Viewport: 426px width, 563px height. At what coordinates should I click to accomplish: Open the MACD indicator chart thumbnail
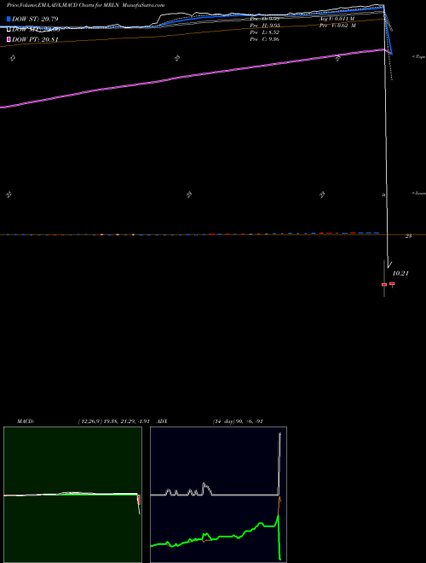[72, 495]
